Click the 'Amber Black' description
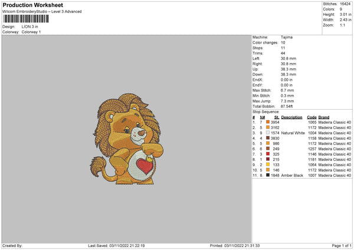This screenshot has height=250, width=354. [292, 175]
